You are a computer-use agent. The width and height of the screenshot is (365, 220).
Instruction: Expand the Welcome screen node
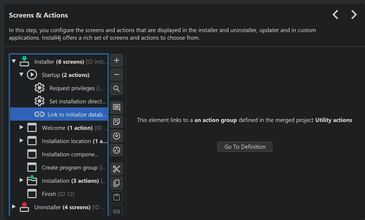[x=22, y=127]
